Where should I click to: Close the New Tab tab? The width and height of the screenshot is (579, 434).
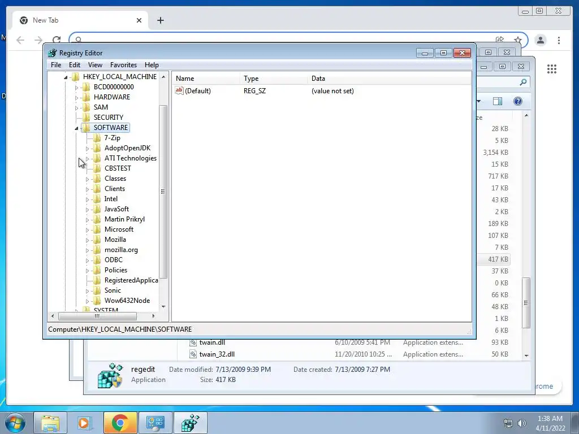click(x=139, y=20)
